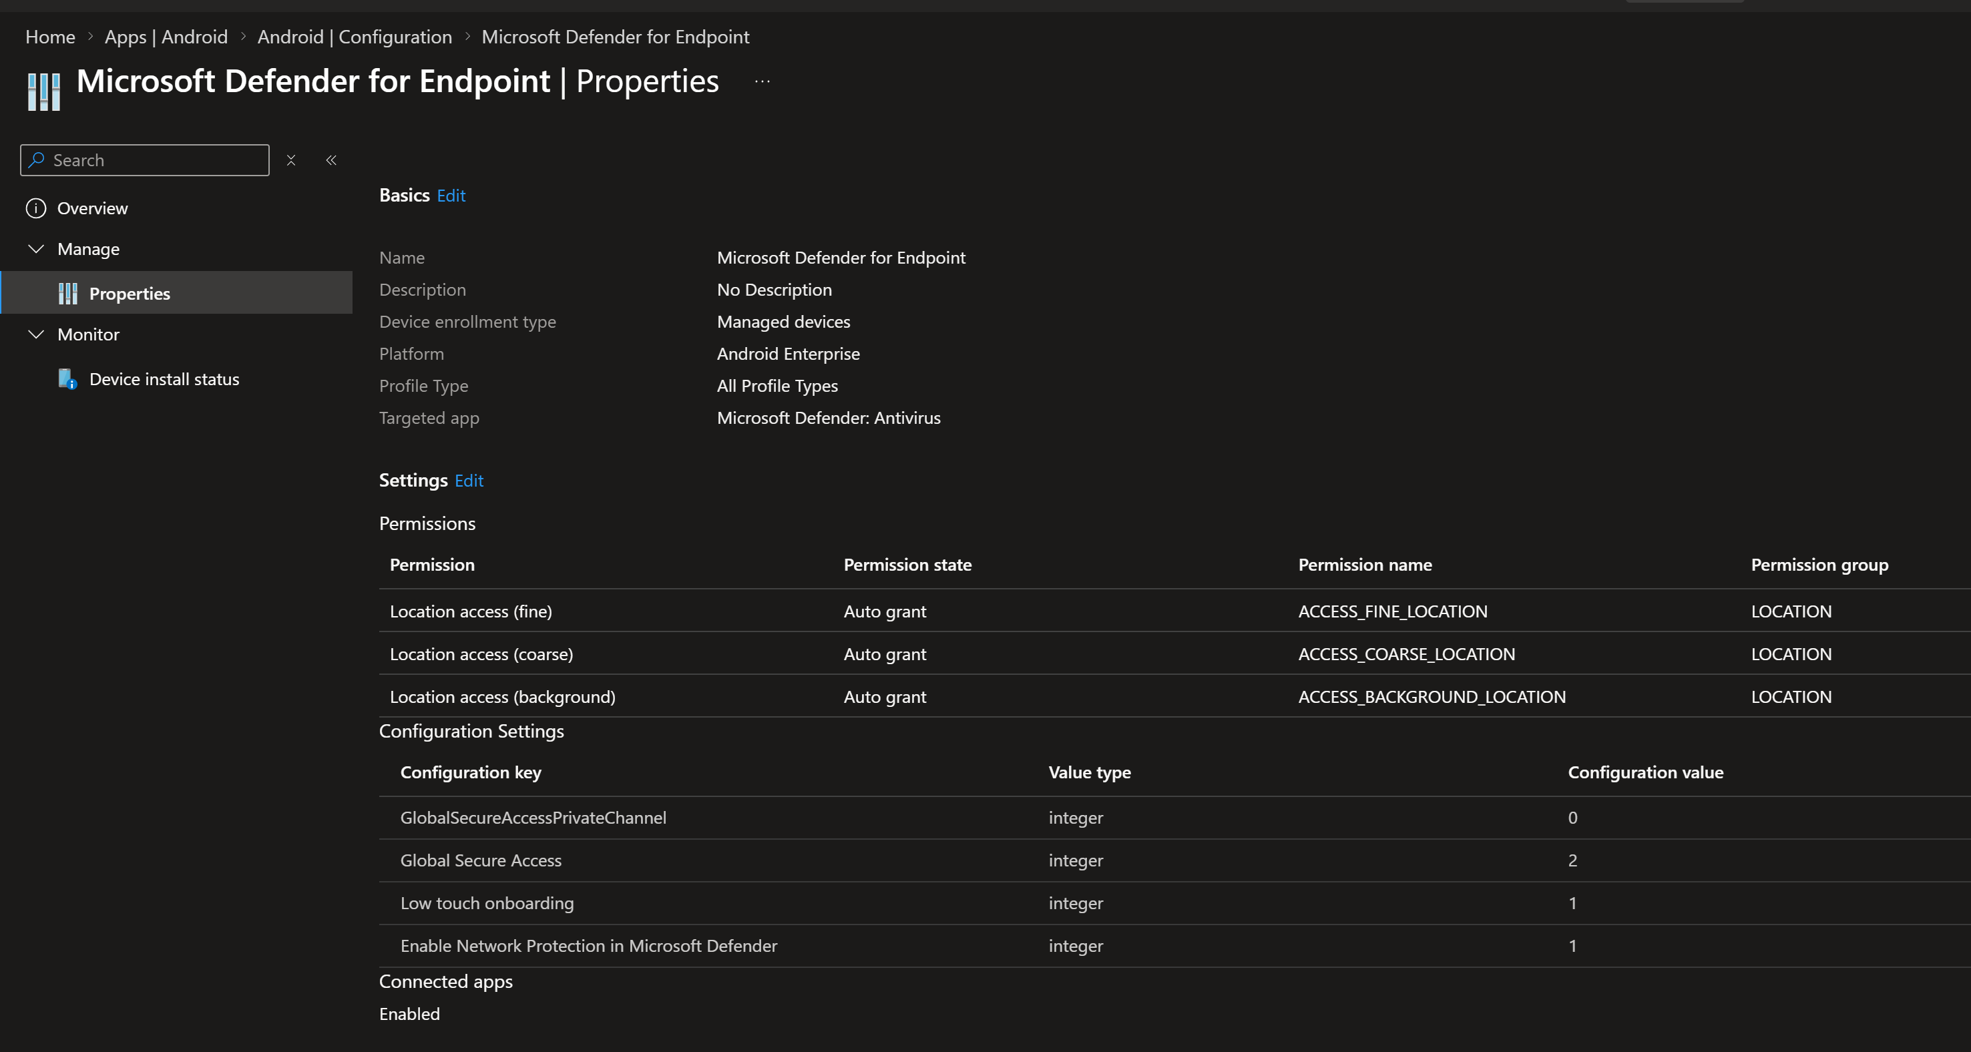This screenshot has height=1052, width=1971.
Task: Open the ellipsis more options menu
Action: coord(762,81)
